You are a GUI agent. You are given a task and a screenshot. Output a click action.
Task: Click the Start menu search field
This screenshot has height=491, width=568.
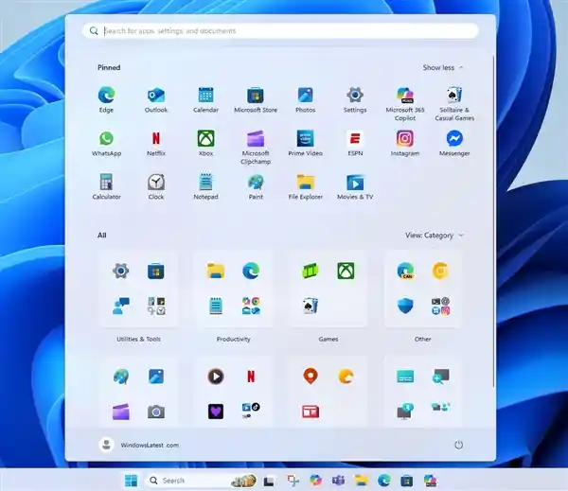[280, 31]
